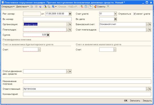The height and width of the screenshot is (105, 154).
Task: Open the calendar picker beside the date field
Action: (70, 14)
